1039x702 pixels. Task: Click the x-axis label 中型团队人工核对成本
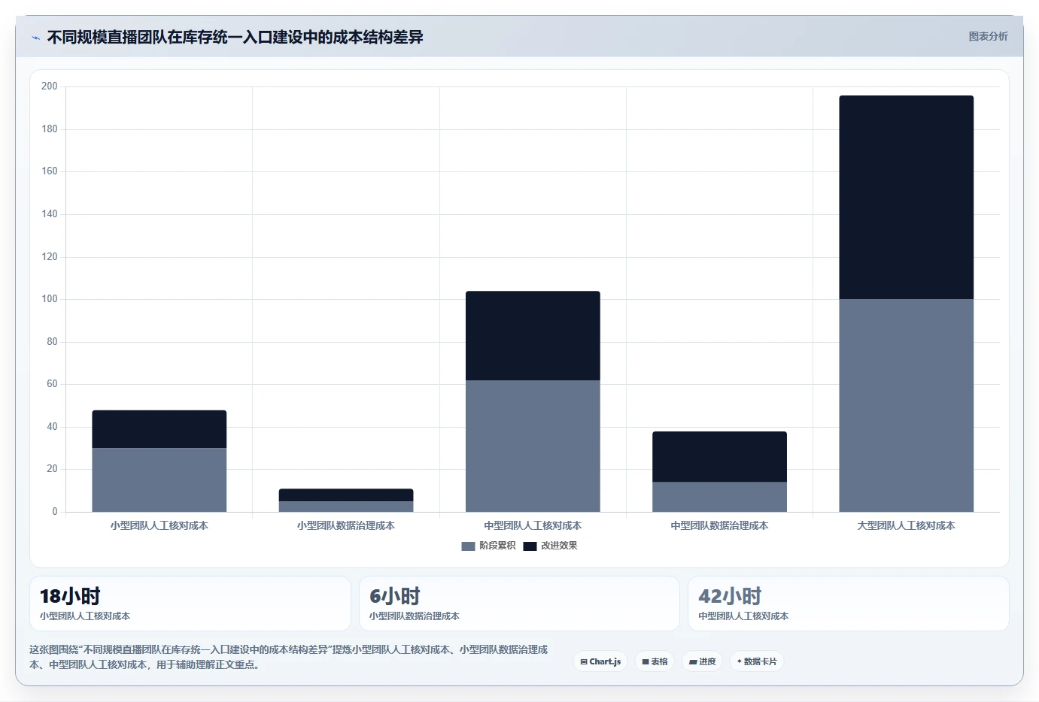[x=533, y=525]
